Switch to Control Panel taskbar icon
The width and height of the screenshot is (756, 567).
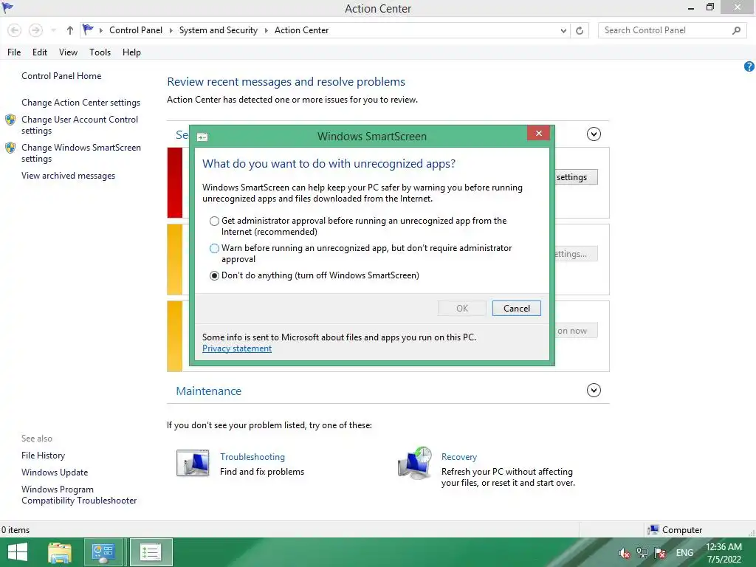103,552
